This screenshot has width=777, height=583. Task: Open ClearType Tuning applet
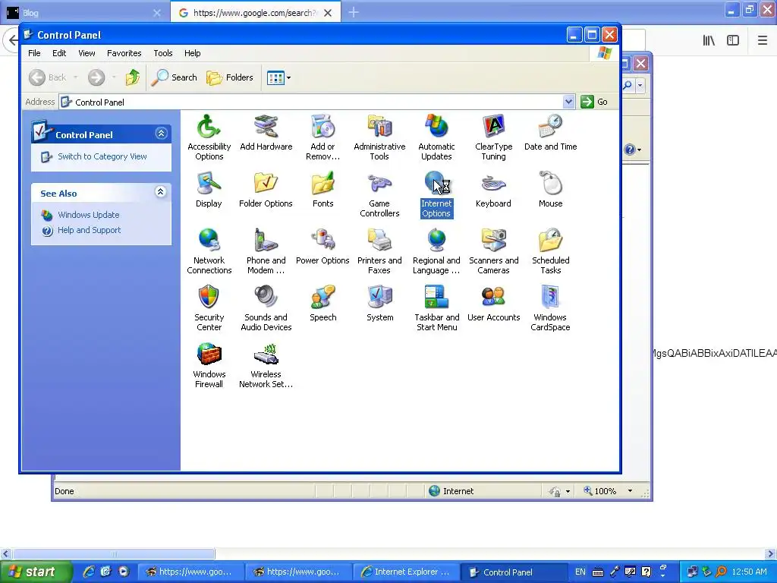pyautogui.click(x=493, y=137)
